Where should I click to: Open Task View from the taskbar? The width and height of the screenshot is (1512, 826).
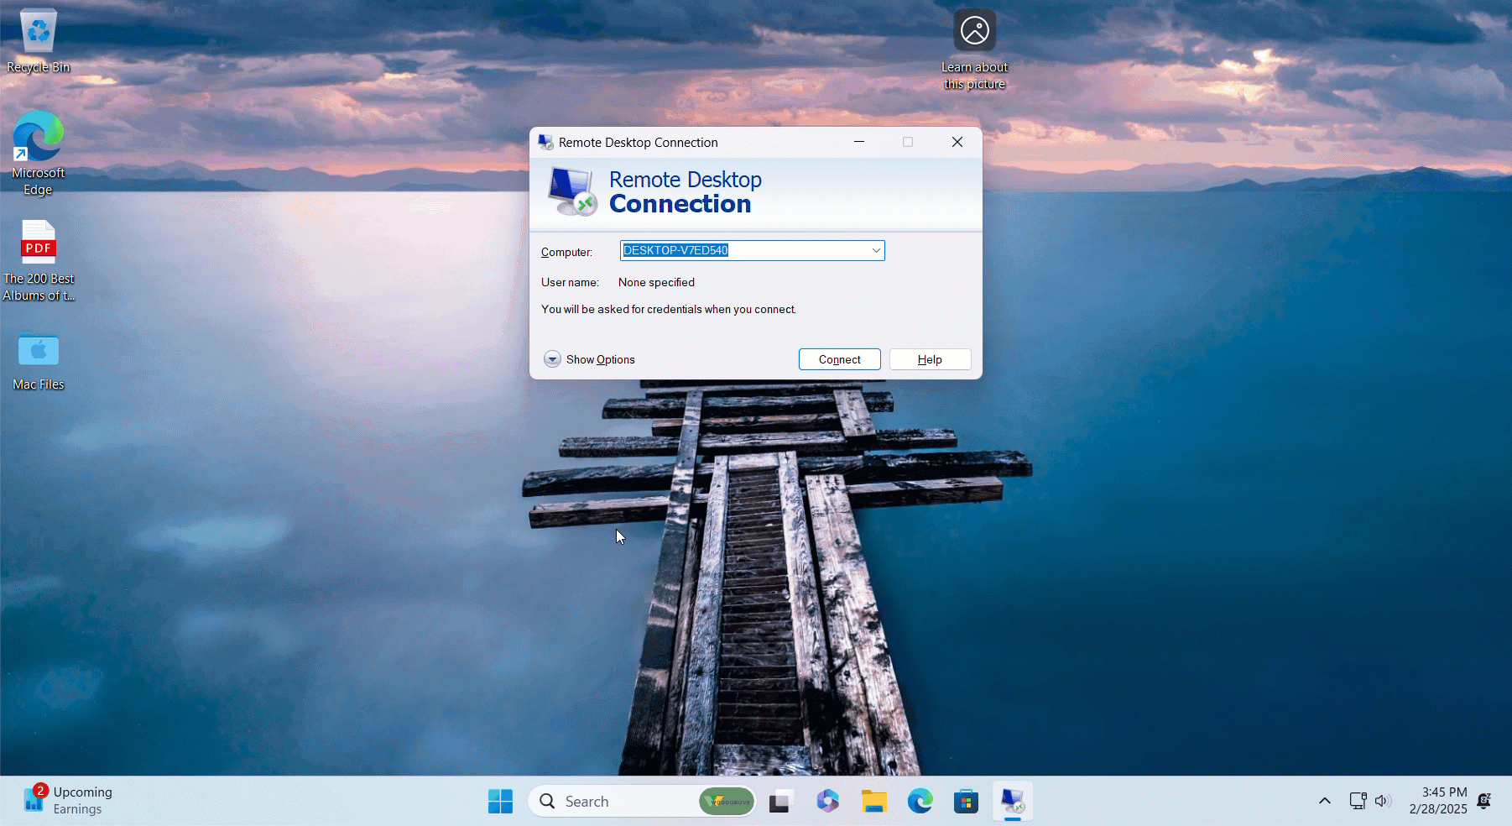click(779, 801)
